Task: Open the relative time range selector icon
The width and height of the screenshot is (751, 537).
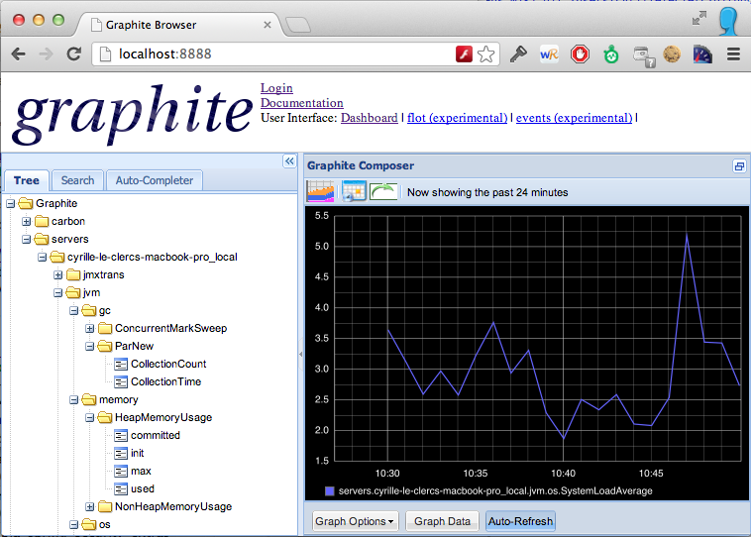Action: click(320, 191)
